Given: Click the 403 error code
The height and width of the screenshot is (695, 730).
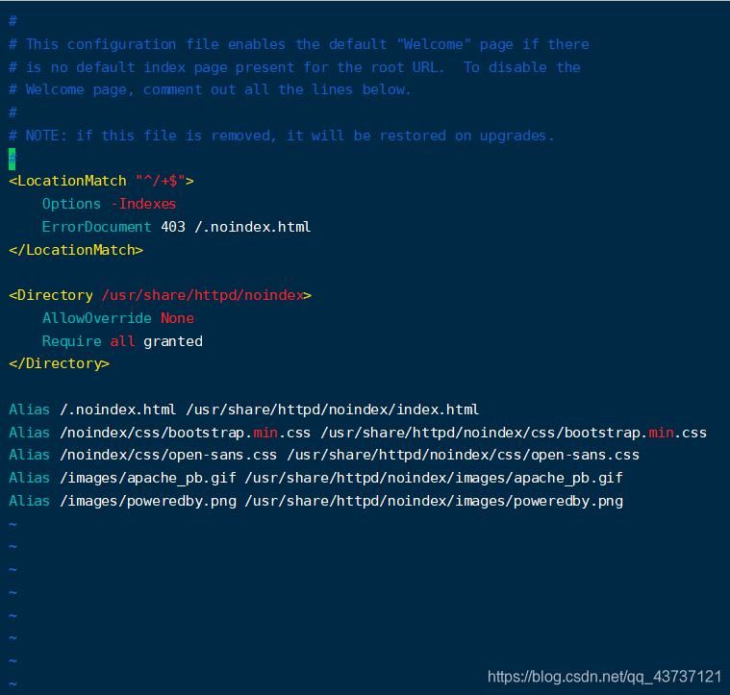Looking at the screenshot, I should (x=173, y=227).
